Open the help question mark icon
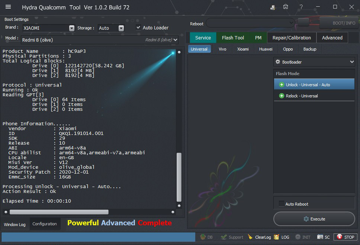This screenshot has height=245, width=360. (301, 7)
